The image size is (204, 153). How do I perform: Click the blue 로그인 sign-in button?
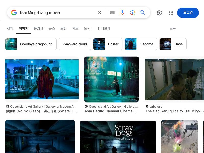tap(188, 12)
